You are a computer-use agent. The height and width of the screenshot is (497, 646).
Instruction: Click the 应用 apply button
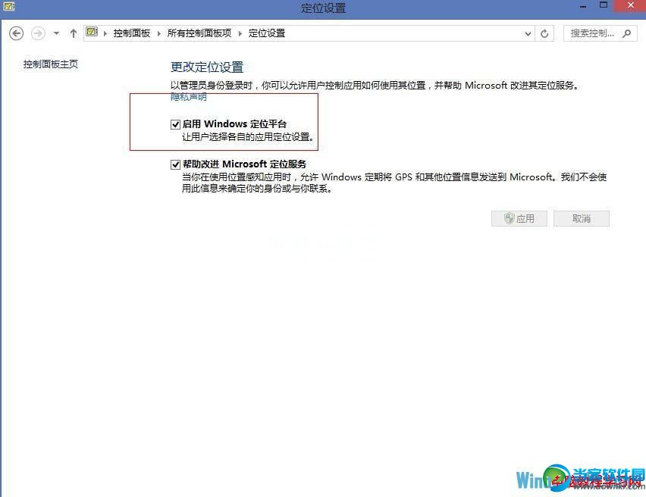(519, 219)
